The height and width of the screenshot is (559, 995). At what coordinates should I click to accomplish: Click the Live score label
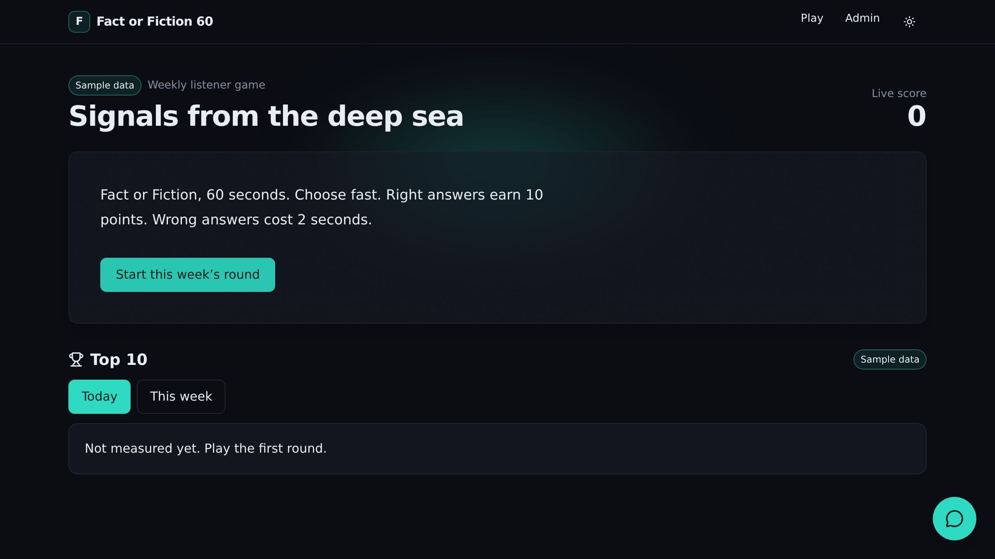click(x=899, y=93)
